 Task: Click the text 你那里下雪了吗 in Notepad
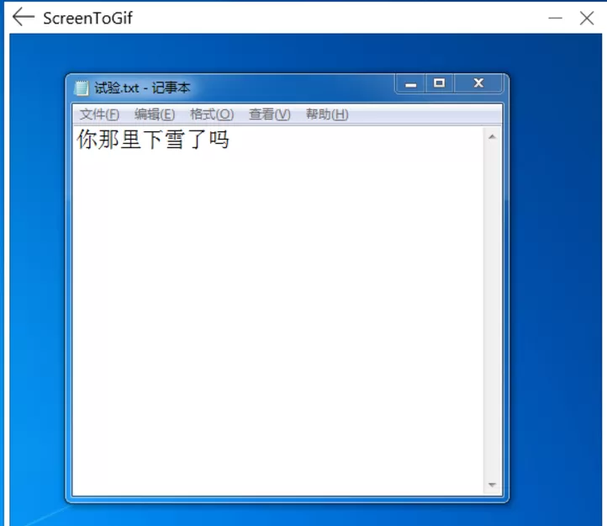pyautogui.click(x=153, y=140)
